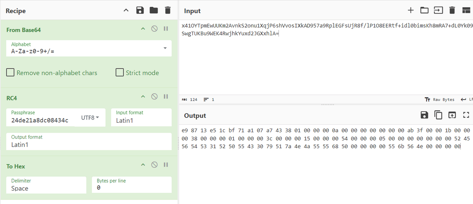Add a new input tab
Screen dimensions: 473x204
pos(411,11)
